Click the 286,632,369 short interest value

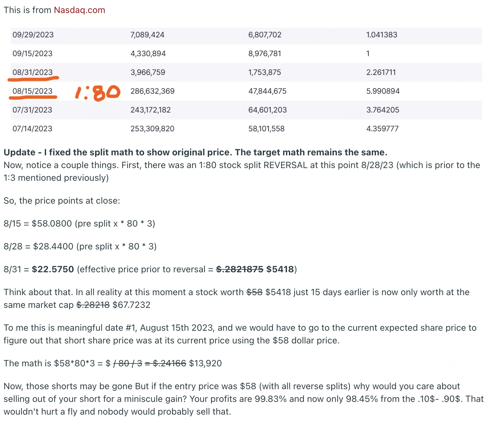coord(153,91)
